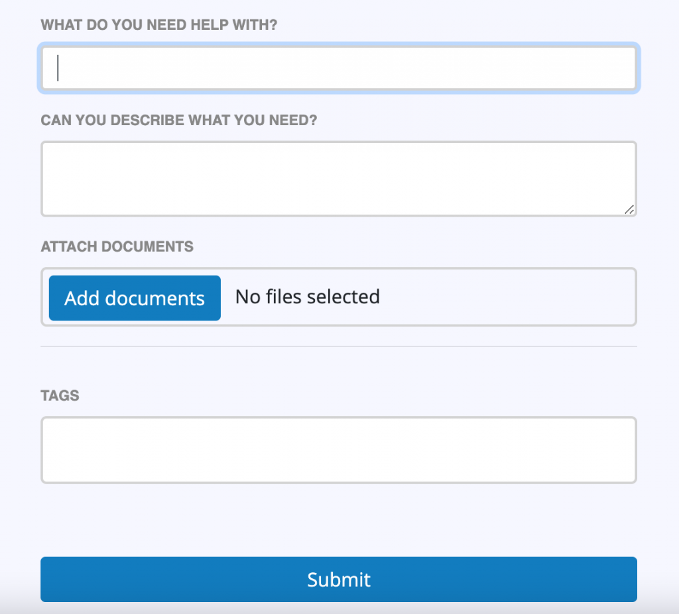Open the file picker via Add documents
The image size is (679, 614).
tap(134, 298)
